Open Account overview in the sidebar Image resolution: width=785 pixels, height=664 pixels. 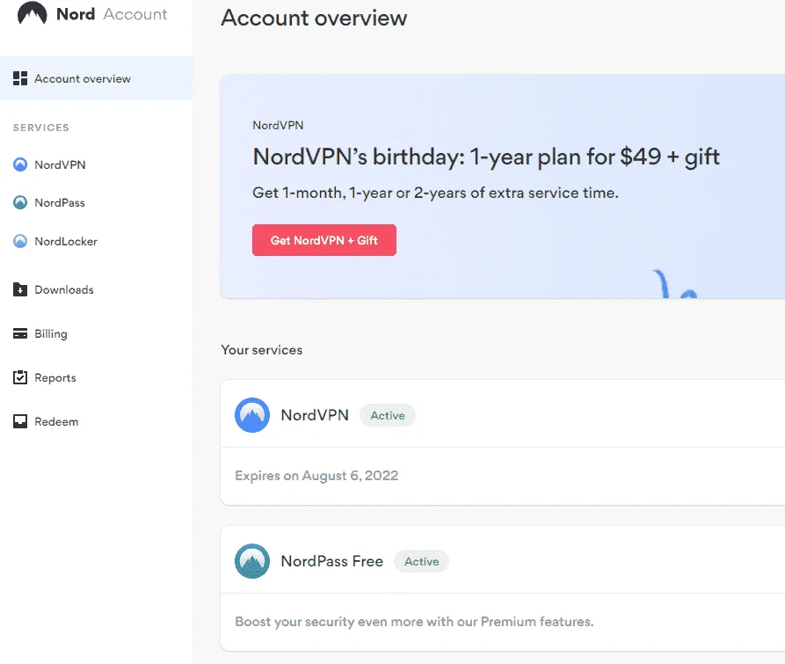(96, 78)
